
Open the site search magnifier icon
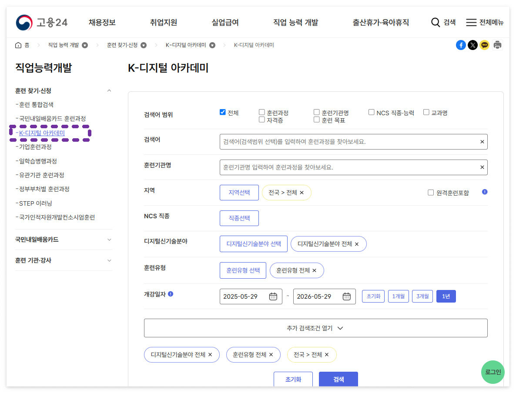point(436,22)
